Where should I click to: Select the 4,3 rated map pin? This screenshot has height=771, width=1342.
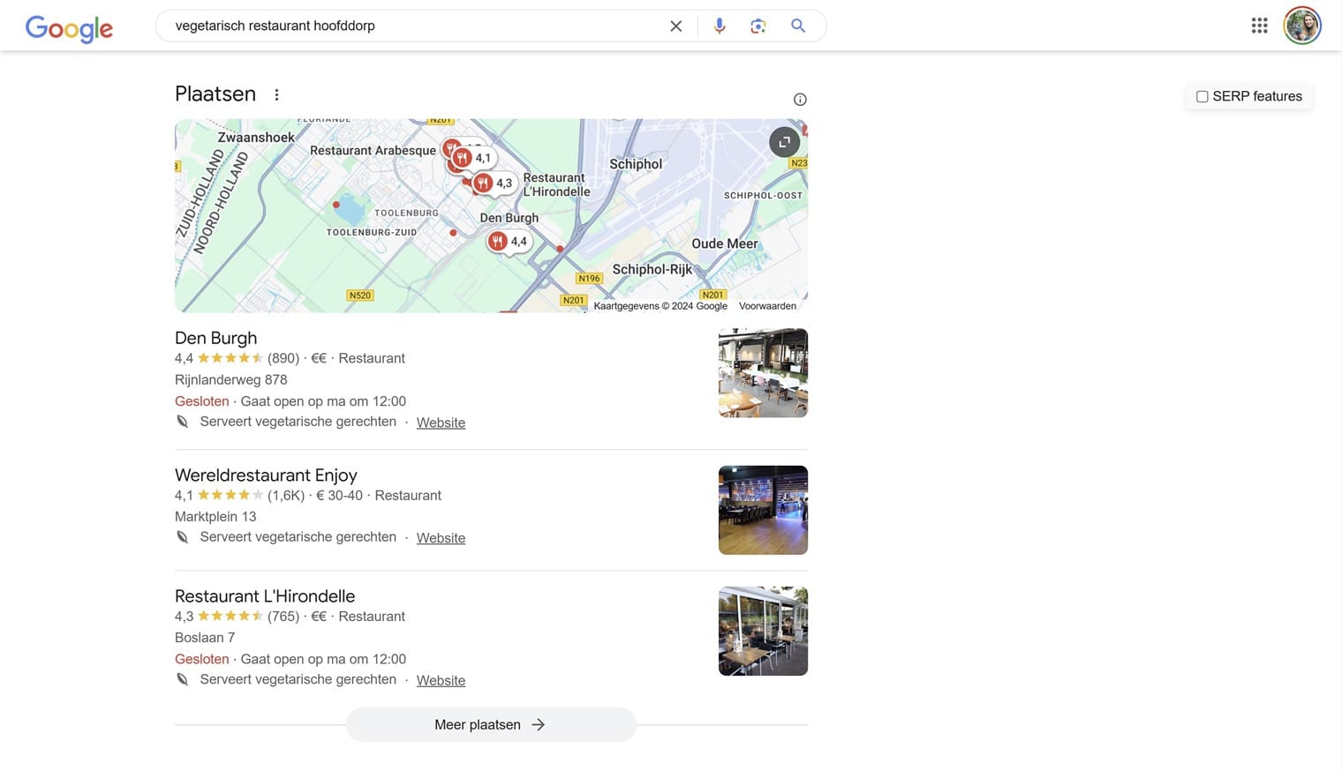click(x=494, y=183)
